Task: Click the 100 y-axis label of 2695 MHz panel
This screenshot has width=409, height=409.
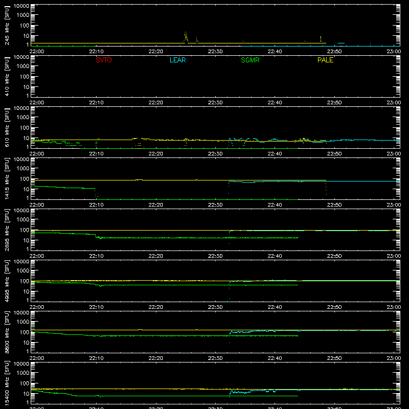Action: (25, 230)
